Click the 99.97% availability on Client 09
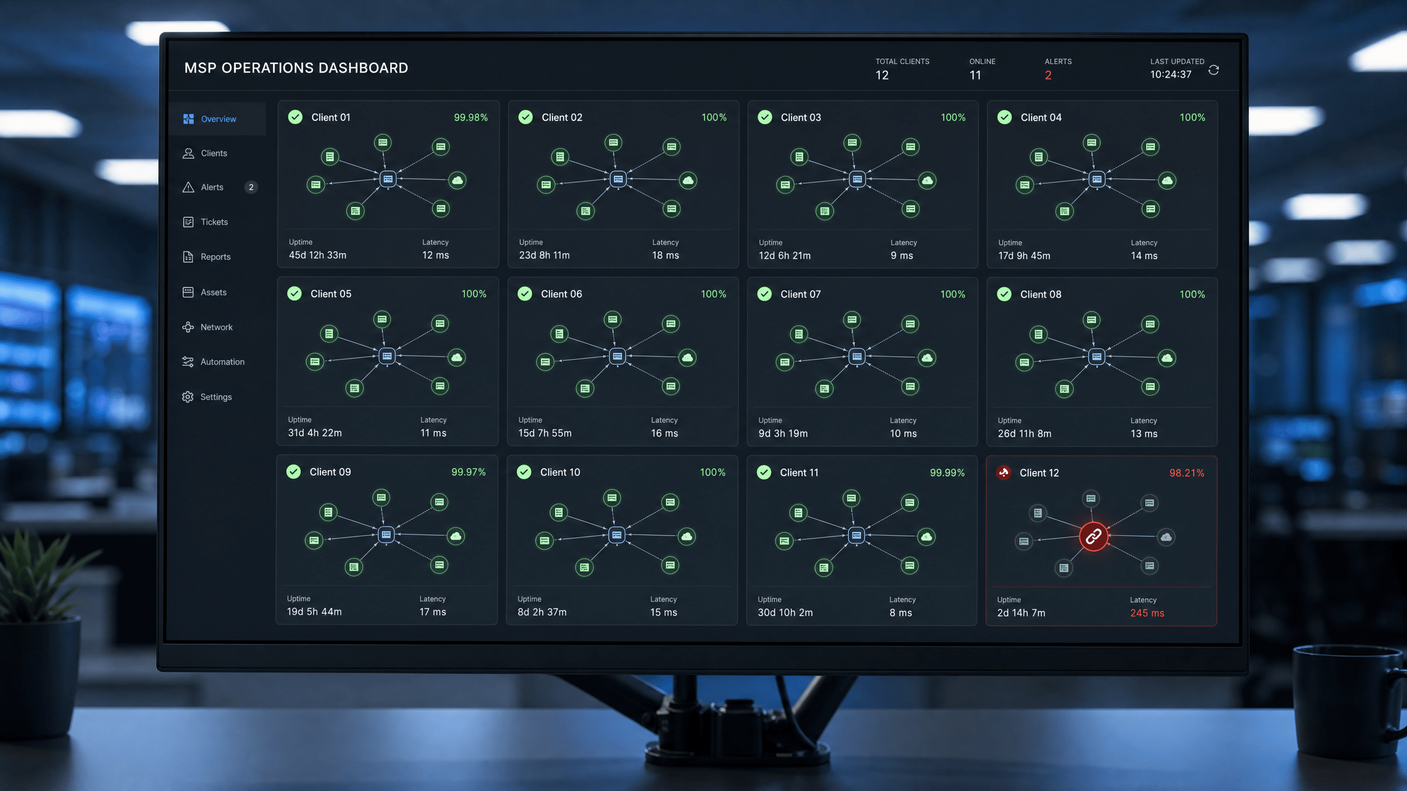 click(x=469, y=472)
